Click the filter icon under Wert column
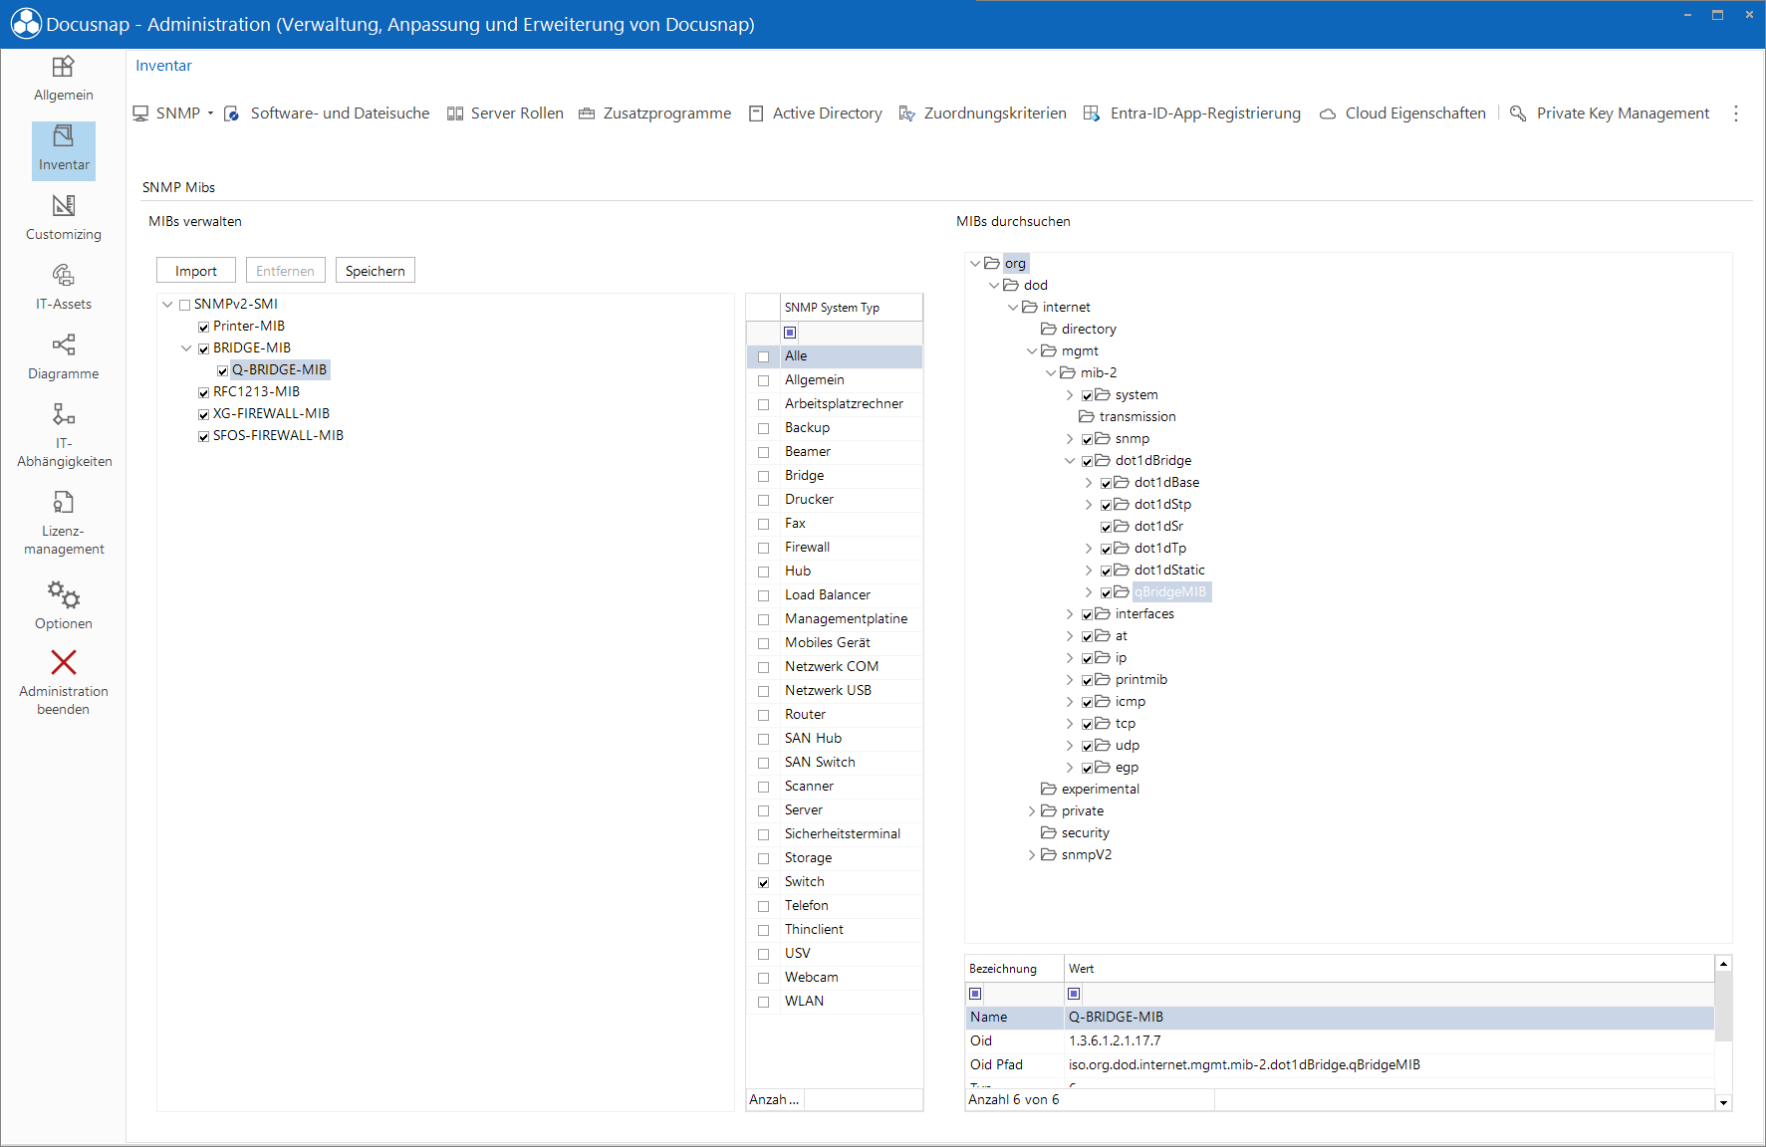This screenshot has width=1766, height=1147. [x=1074, y=994]
